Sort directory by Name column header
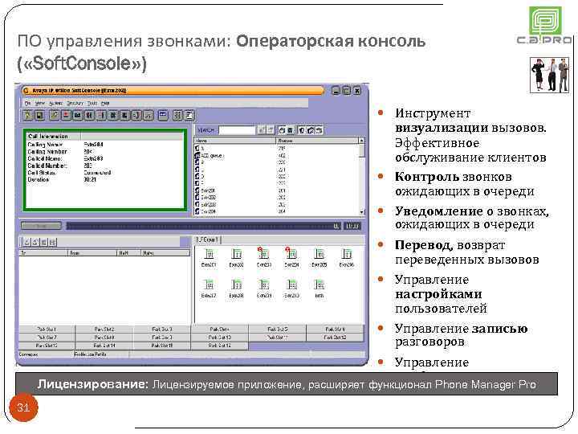 coord(235,141)
